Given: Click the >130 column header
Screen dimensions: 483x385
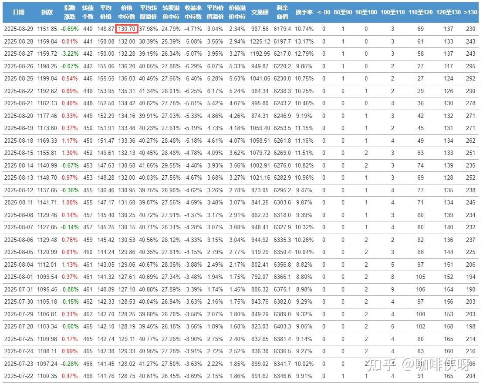Looking at the screenshot, I should tap(471, 12).
